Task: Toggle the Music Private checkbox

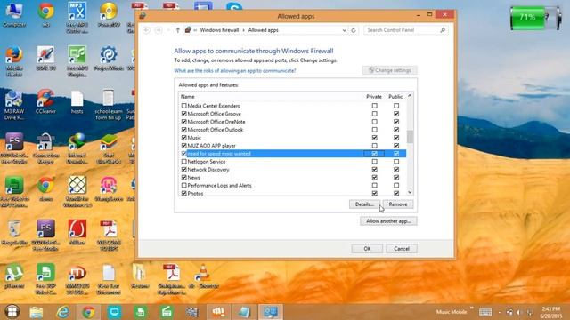Action: (x=374, y=138)
